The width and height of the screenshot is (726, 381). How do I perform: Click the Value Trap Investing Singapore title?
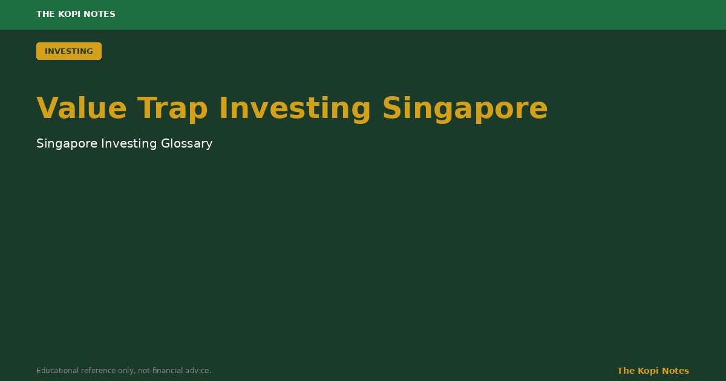[292, 109]
